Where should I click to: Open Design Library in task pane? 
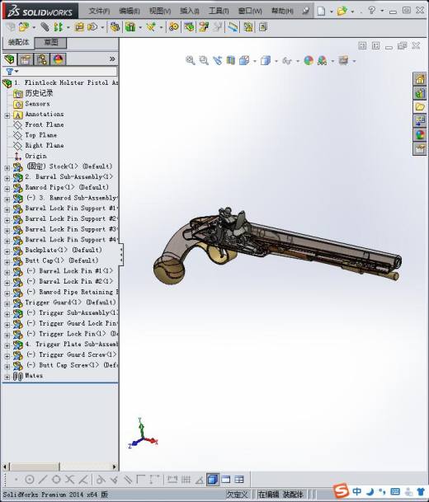[x=420, y=93]
